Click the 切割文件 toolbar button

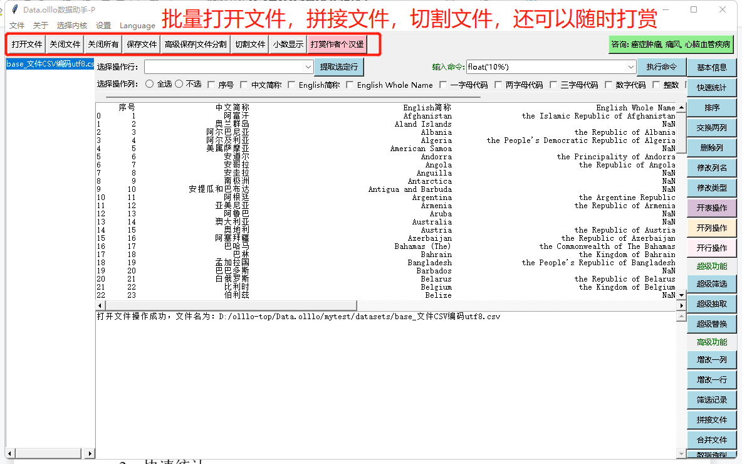tap(250, 45)
